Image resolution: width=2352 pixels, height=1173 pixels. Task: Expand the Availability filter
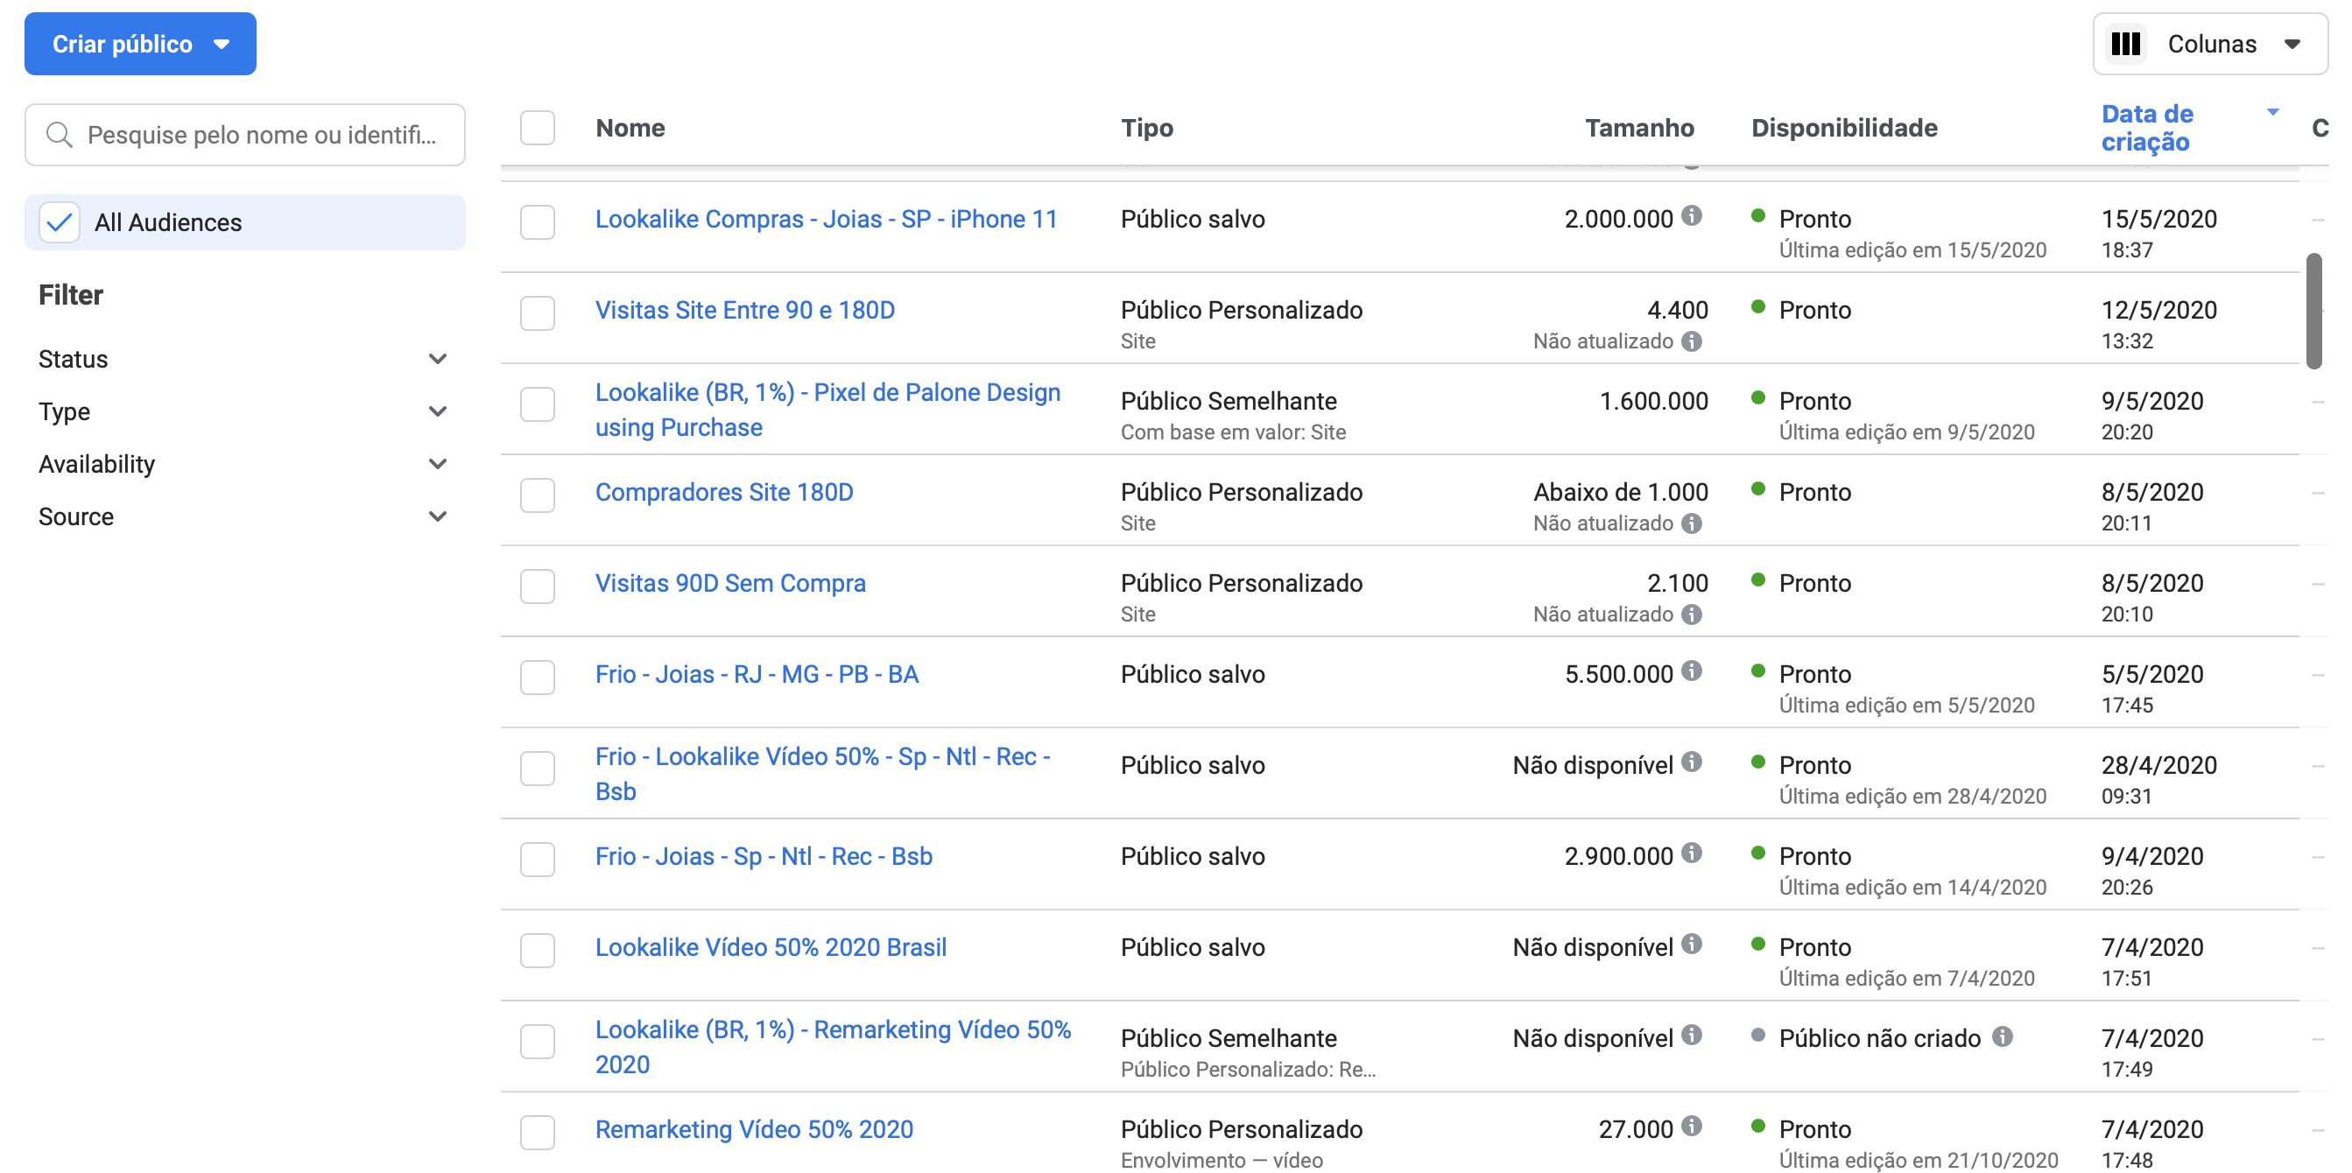(243, 464)
